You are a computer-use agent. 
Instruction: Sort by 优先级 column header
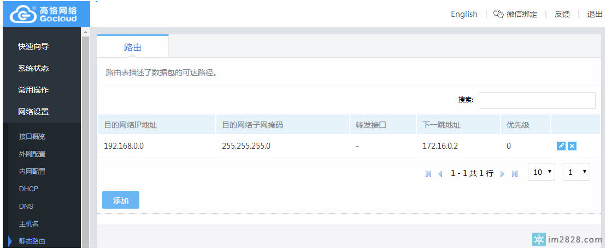518,125
